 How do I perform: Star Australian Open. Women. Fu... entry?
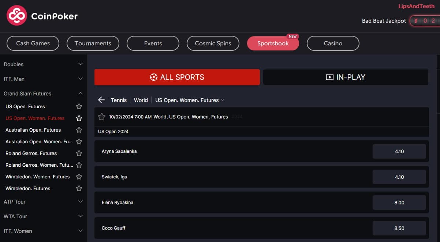pyautogui.click(x=79, y=142)
